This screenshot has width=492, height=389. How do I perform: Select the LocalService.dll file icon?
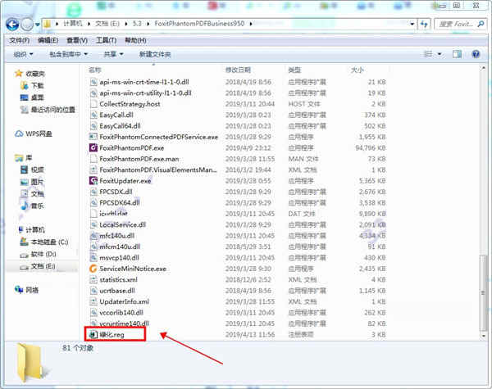pos(93,224)
